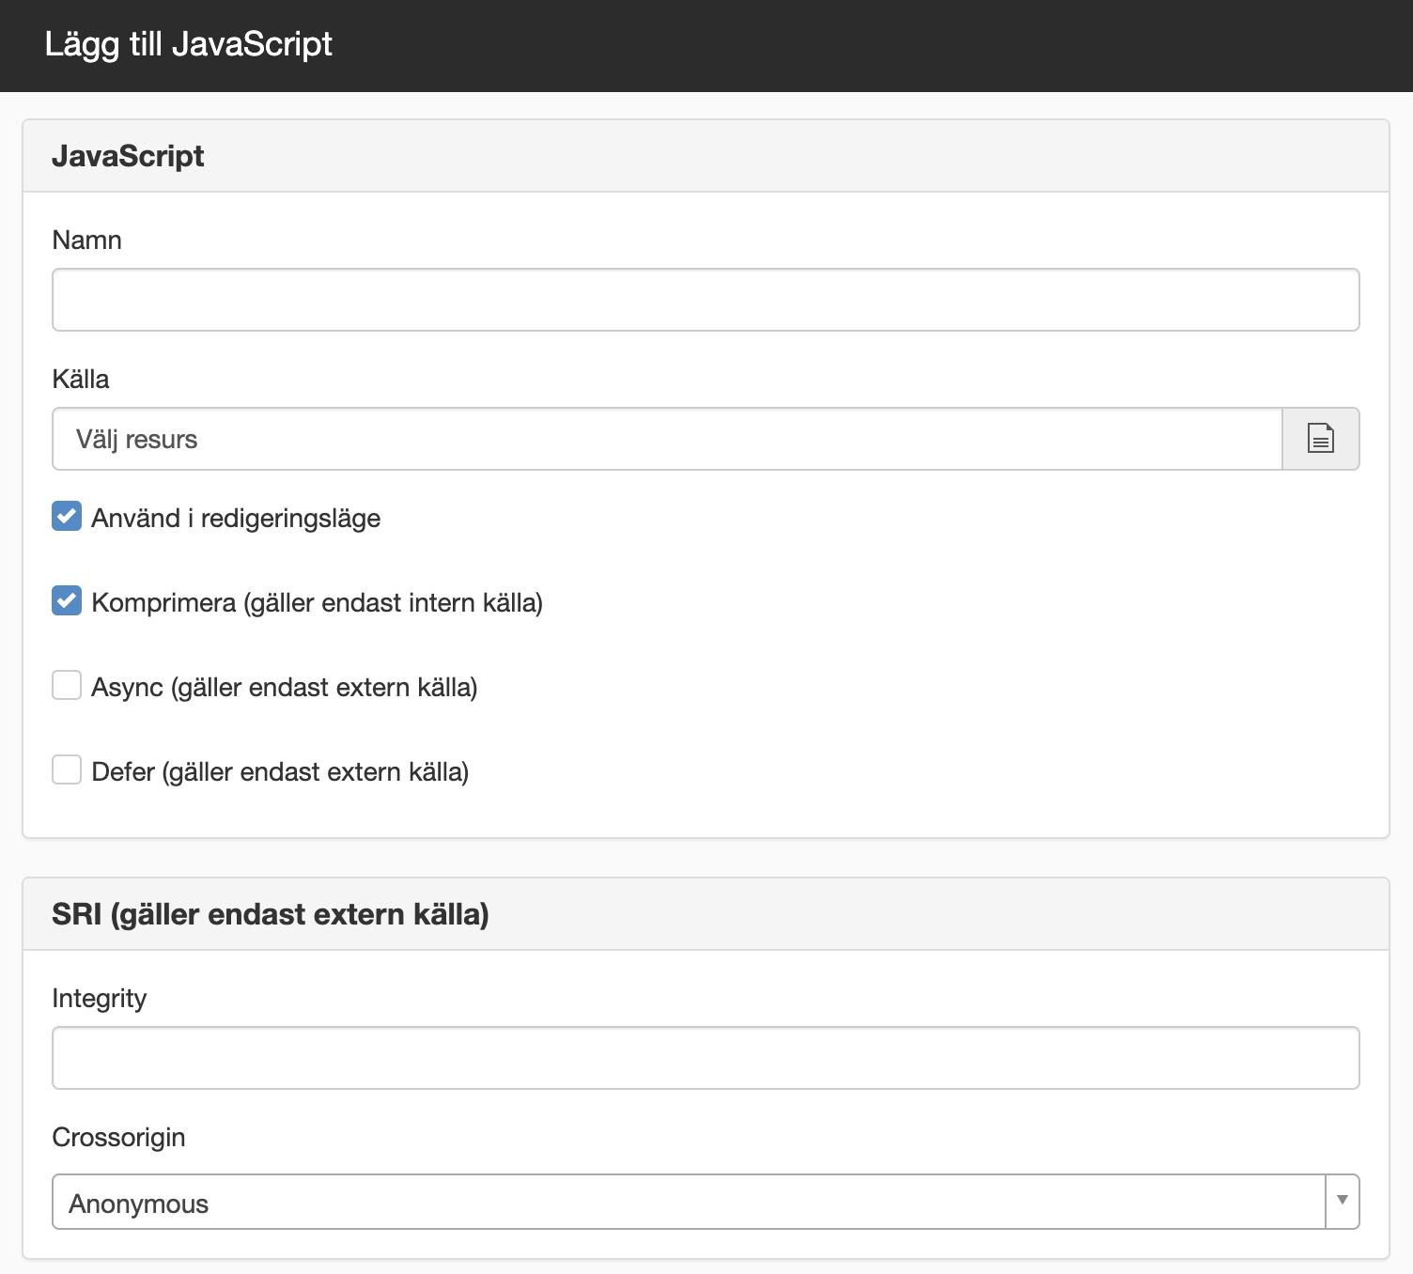Click the Crossorigin field label
Image resolution: width=1413 pixels, height=1274 pixels.
(119, 1138)
